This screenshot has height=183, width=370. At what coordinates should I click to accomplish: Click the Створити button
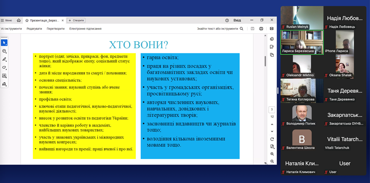pos(76,20)
